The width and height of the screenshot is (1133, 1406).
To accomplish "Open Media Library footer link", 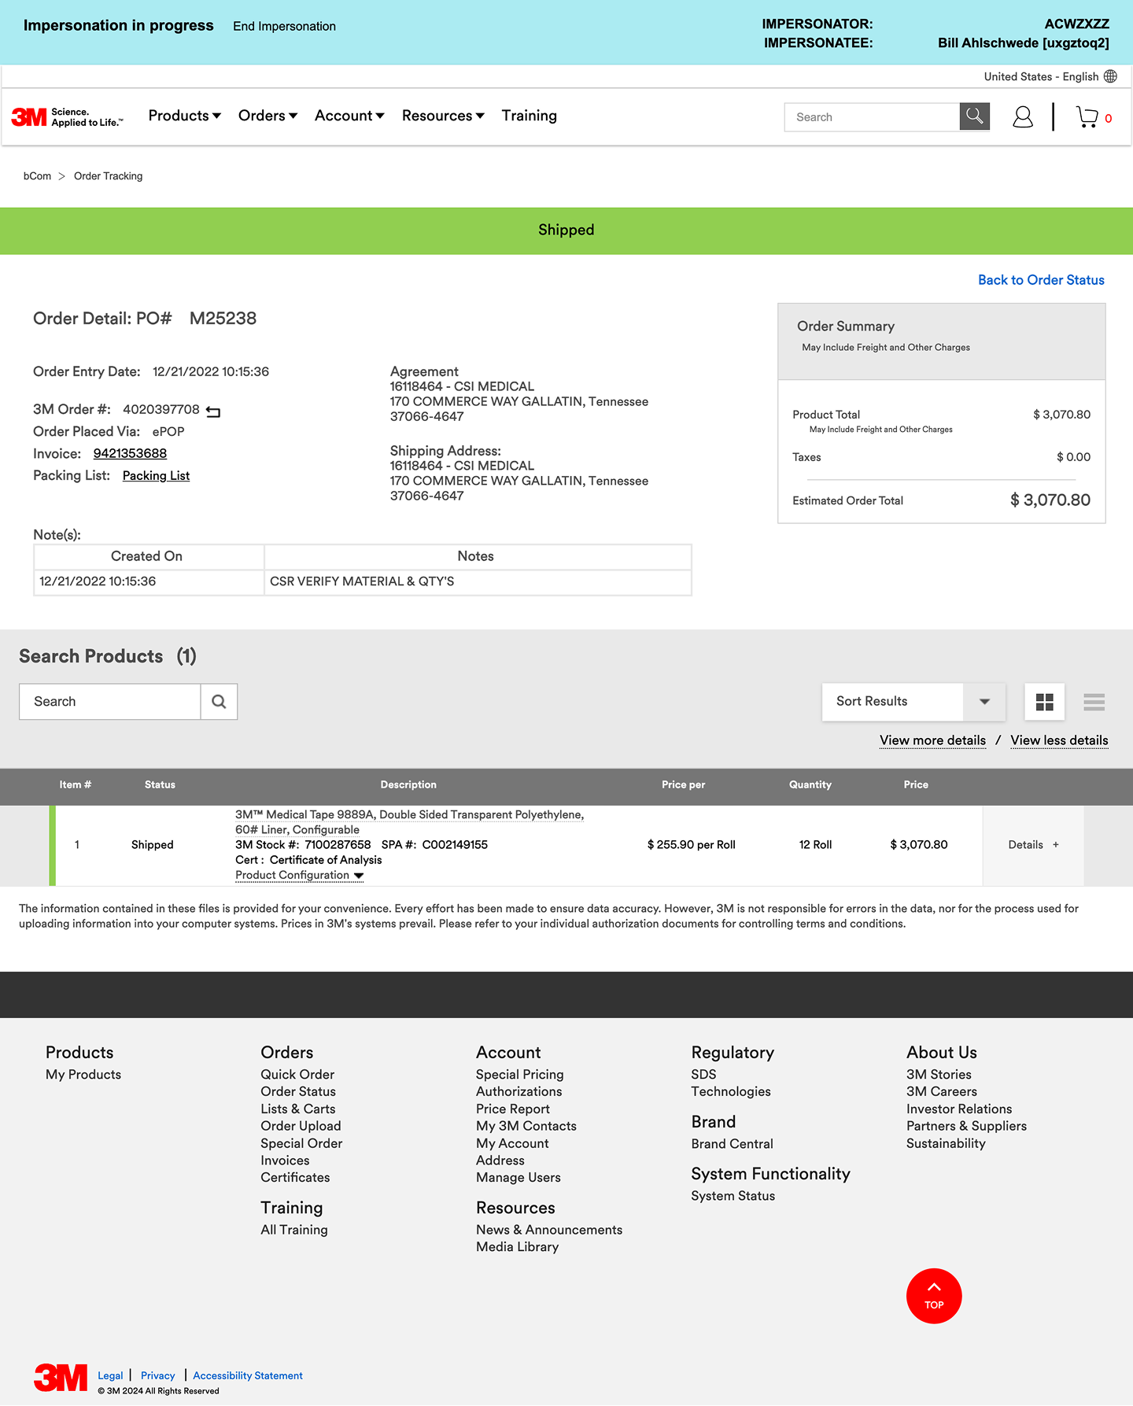I will click(517, 1247).
